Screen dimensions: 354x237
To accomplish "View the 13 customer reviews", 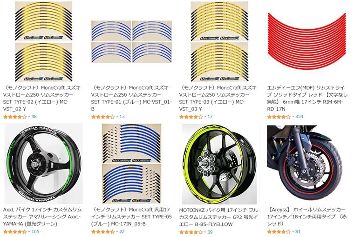I will (122, 117).
